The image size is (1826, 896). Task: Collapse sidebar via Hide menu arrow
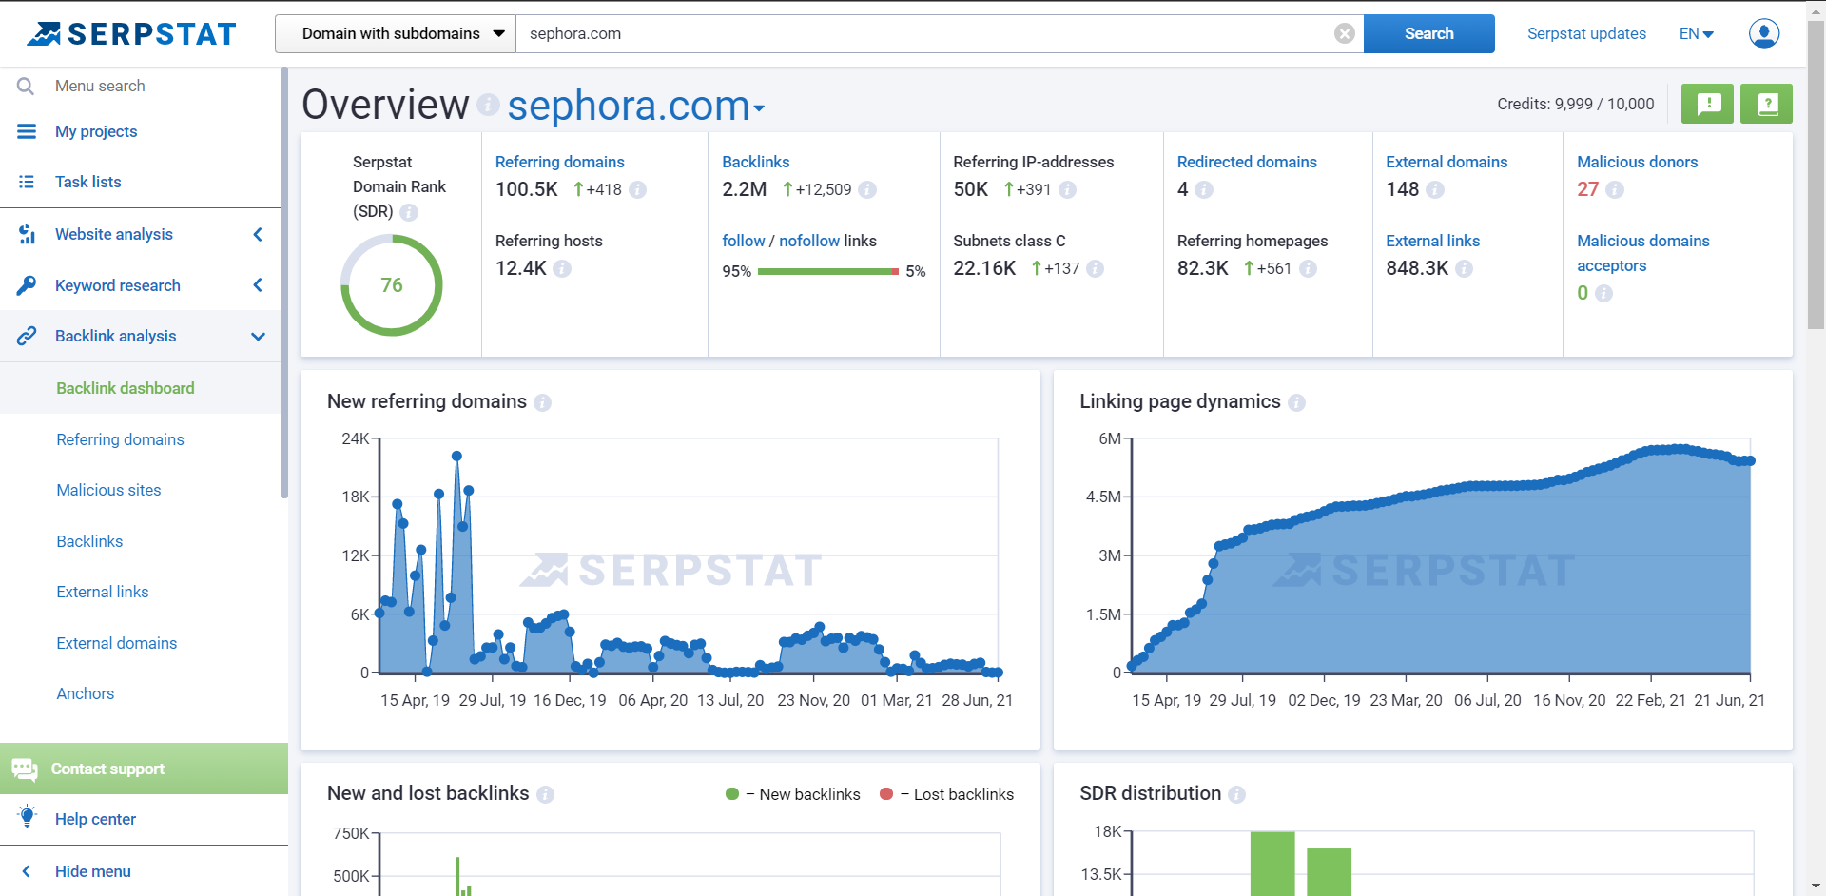27,871
